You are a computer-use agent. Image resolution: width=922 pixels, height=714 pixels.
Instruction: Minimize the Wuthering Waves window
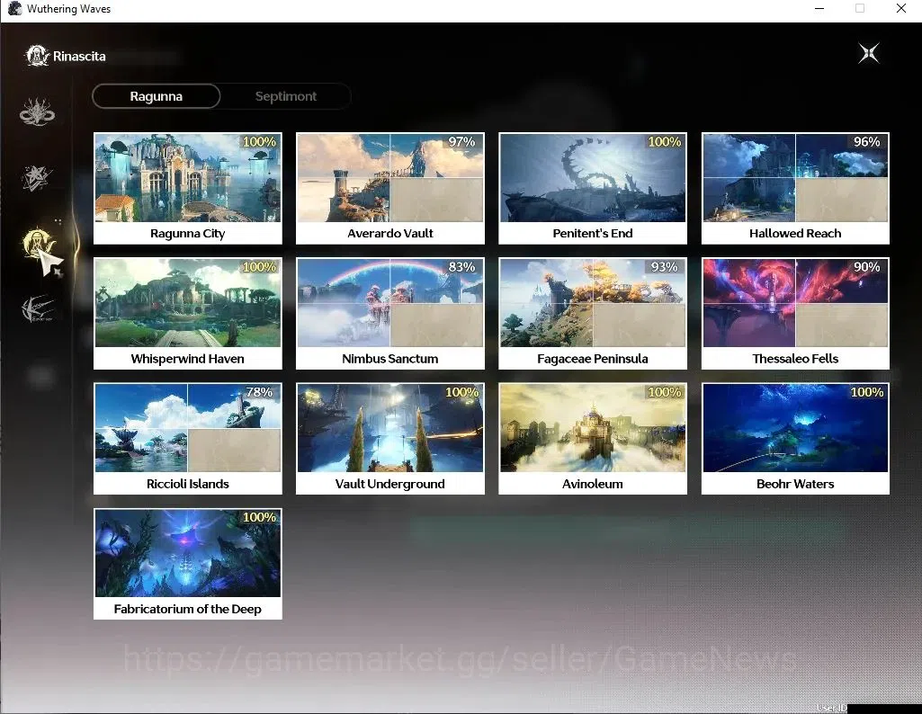click(x=819, y=9)
